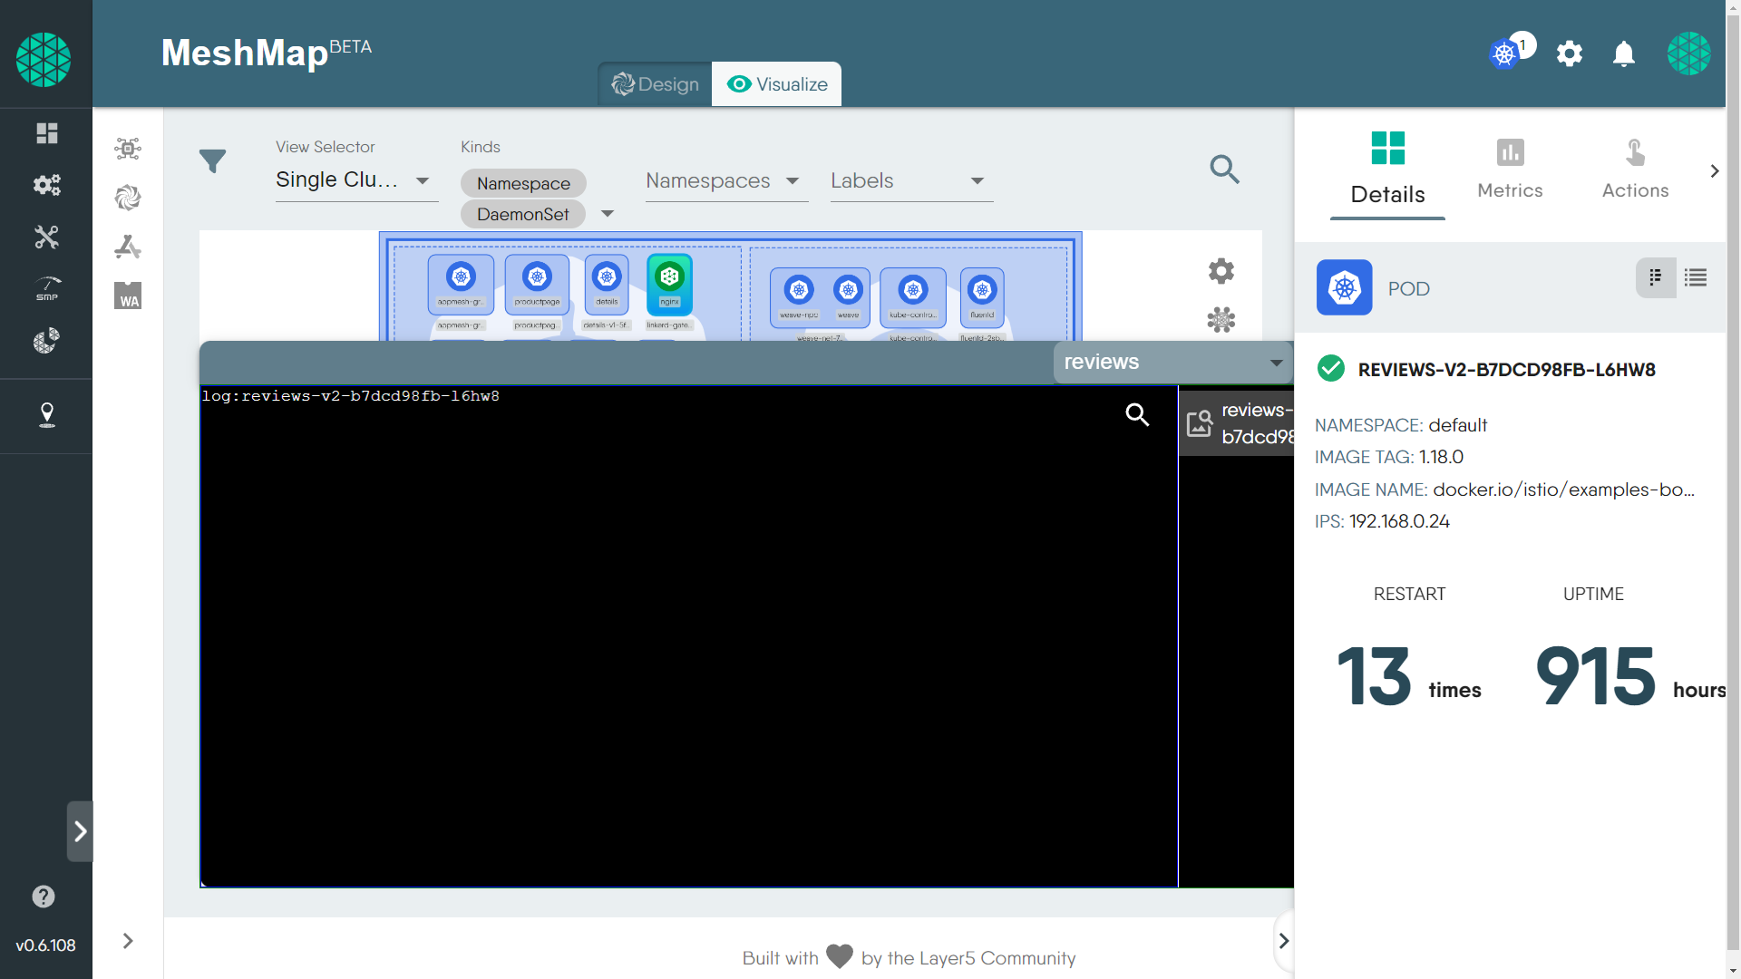Click the image name docker.io/istio value

(1563, 489)
